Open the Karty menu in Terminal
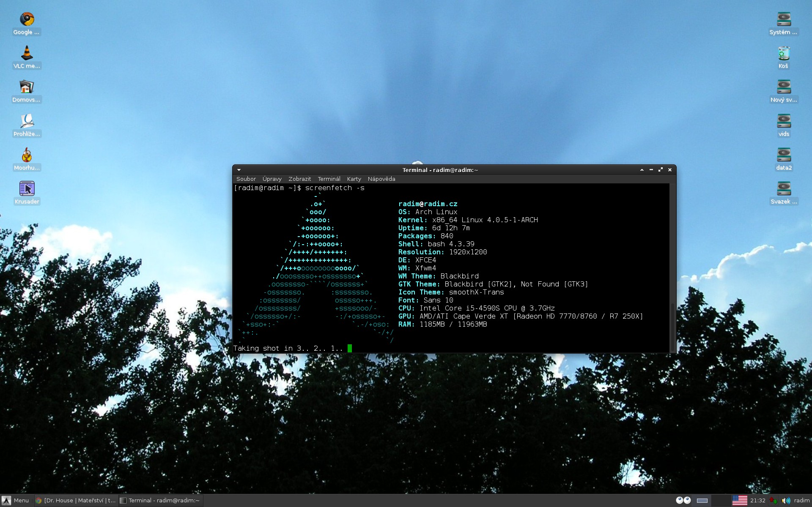This screenshot has width=812, height=507. [x=354, y=179]
